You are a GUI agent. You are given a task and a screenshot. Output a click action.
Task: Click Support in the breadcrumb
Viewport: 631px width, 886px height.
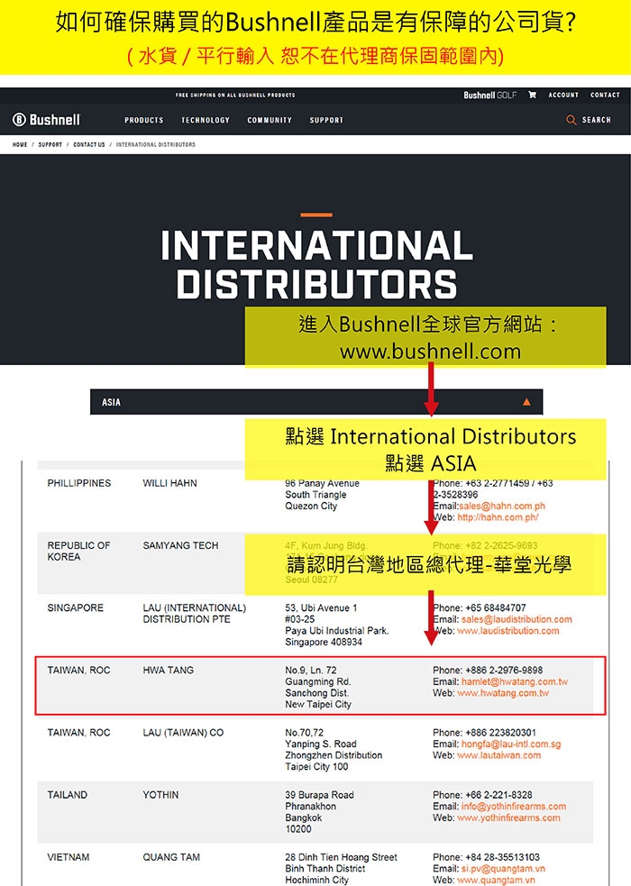50,144
